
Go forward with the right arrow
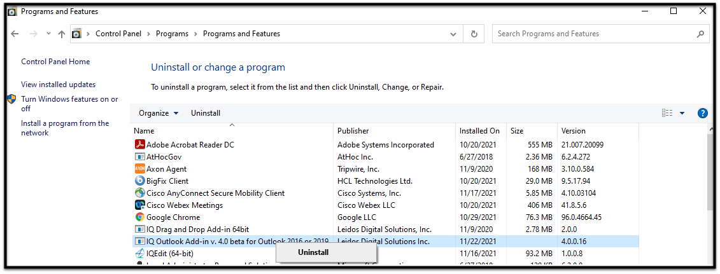coord(33,34)
